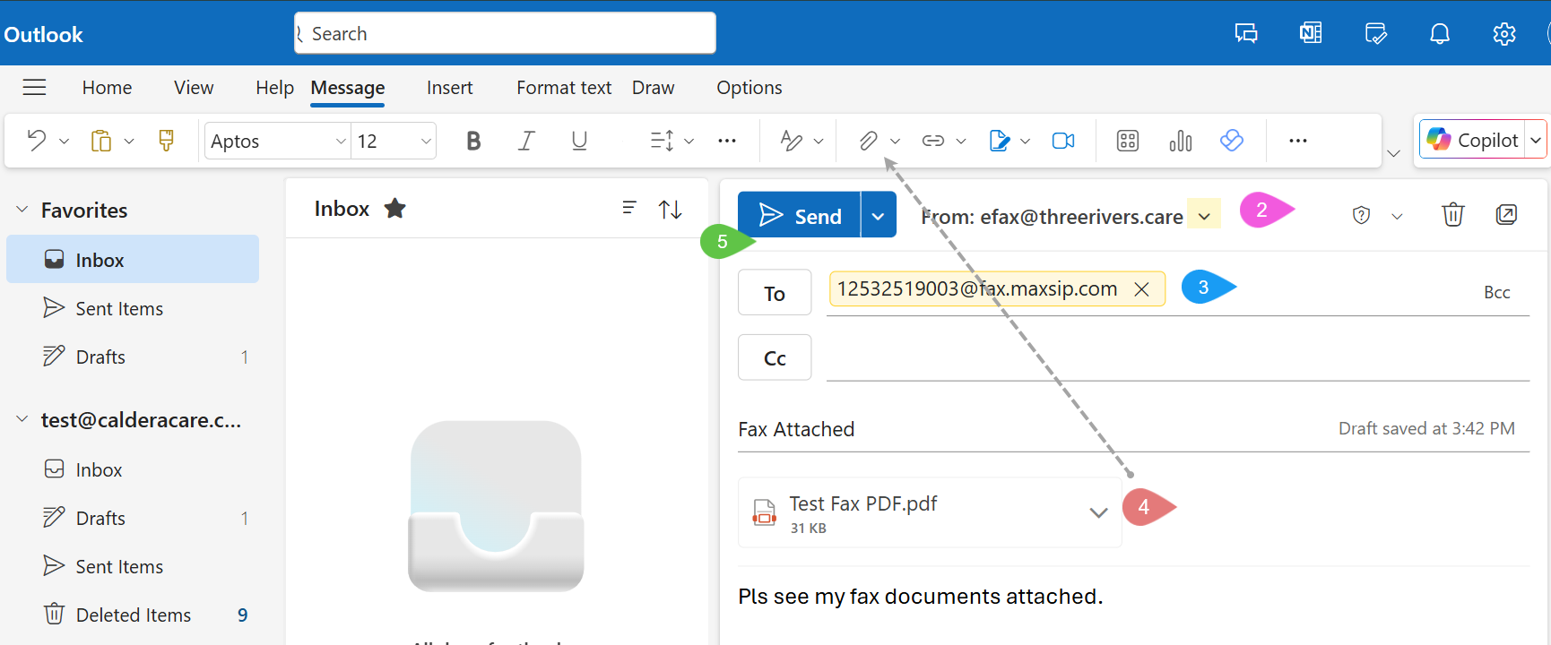Click in the Search box
Viewport: 1551px width, 645px height.
pyautogui.click(x=505, y=33)
